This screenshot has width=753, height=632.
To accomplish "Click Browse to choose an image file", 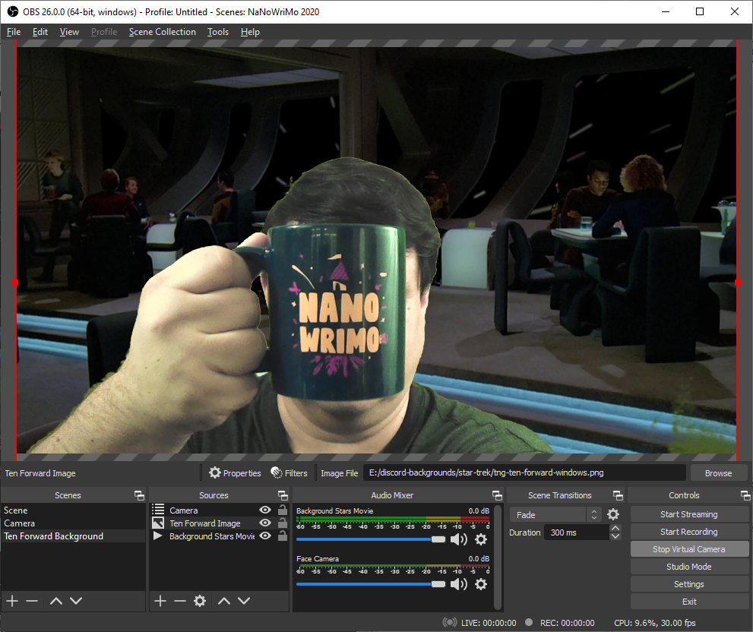I will pos(718,473).
